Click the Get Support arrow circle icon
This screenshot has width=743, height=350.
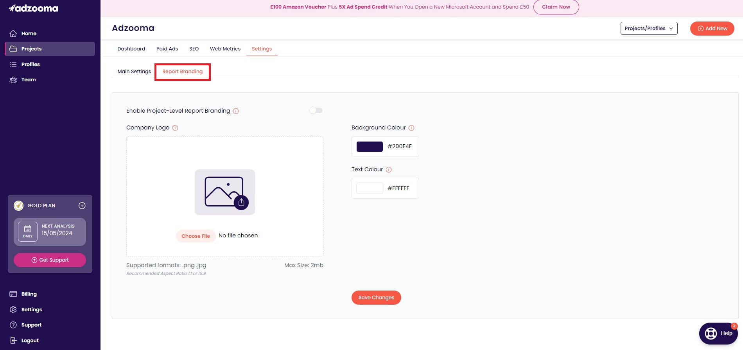point(34,260)
